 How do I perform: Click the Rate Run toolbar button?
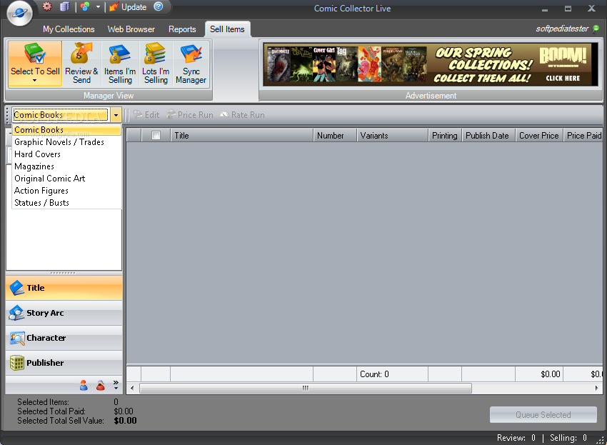point(242,114)
